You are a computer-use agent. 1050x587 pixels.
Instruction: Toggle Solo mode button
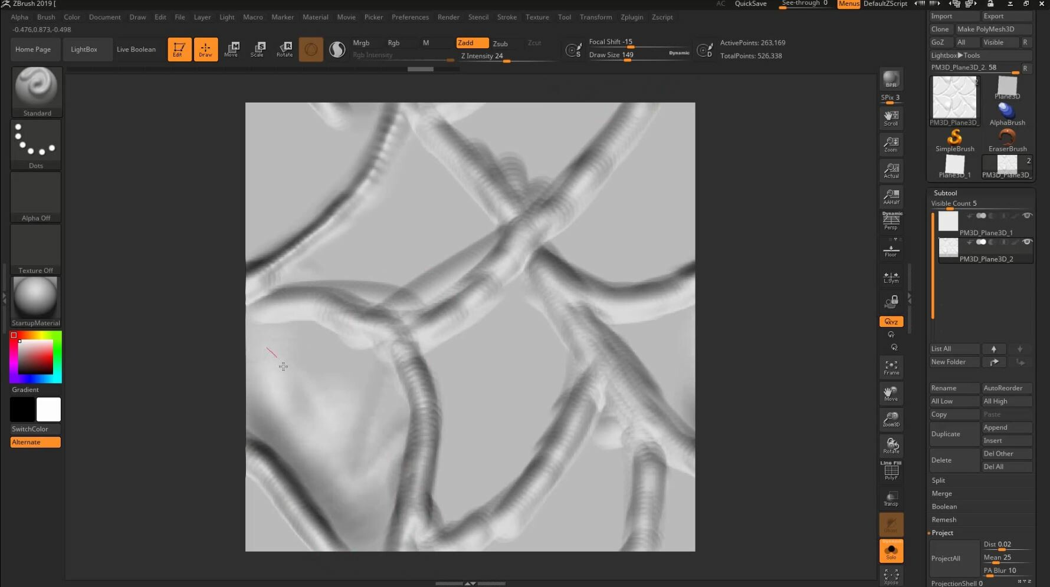(891, 551)
